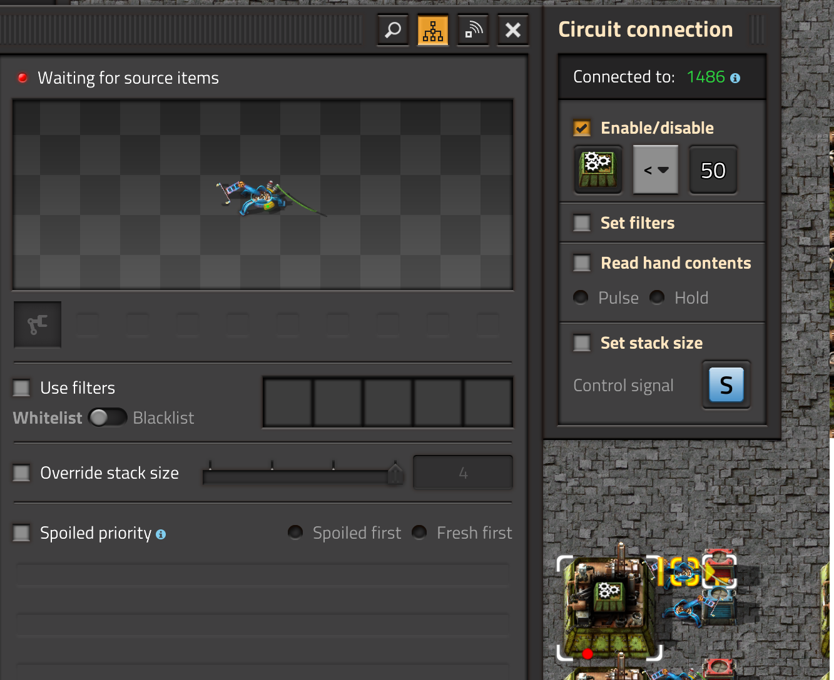Enable the Read hand contents checkbox
834x680 pixels.
(582, 263)
